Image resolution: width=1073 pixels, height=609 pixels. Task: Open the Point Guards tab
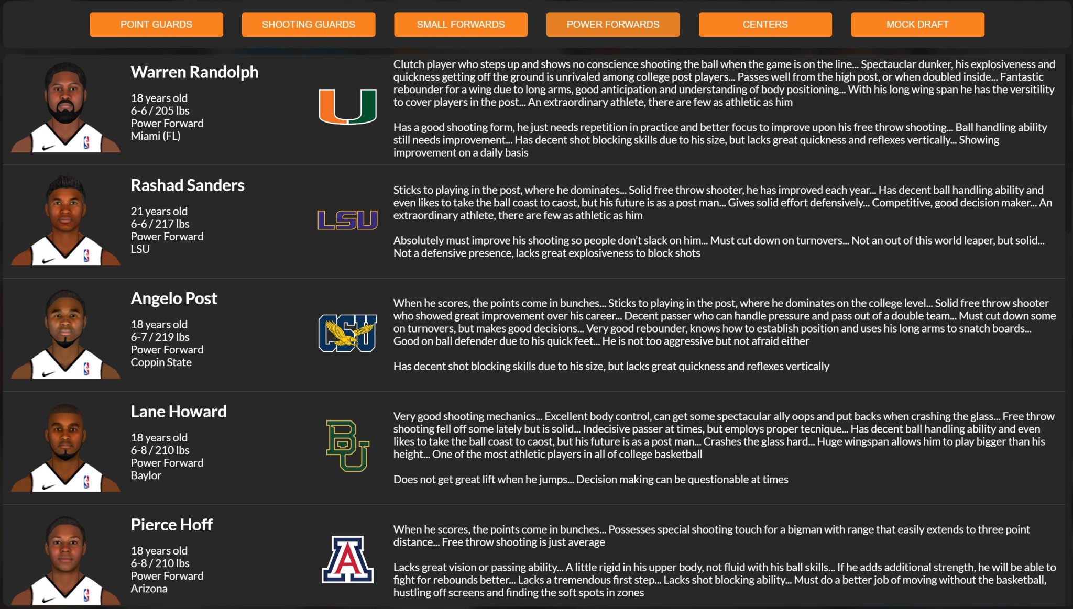156,25
